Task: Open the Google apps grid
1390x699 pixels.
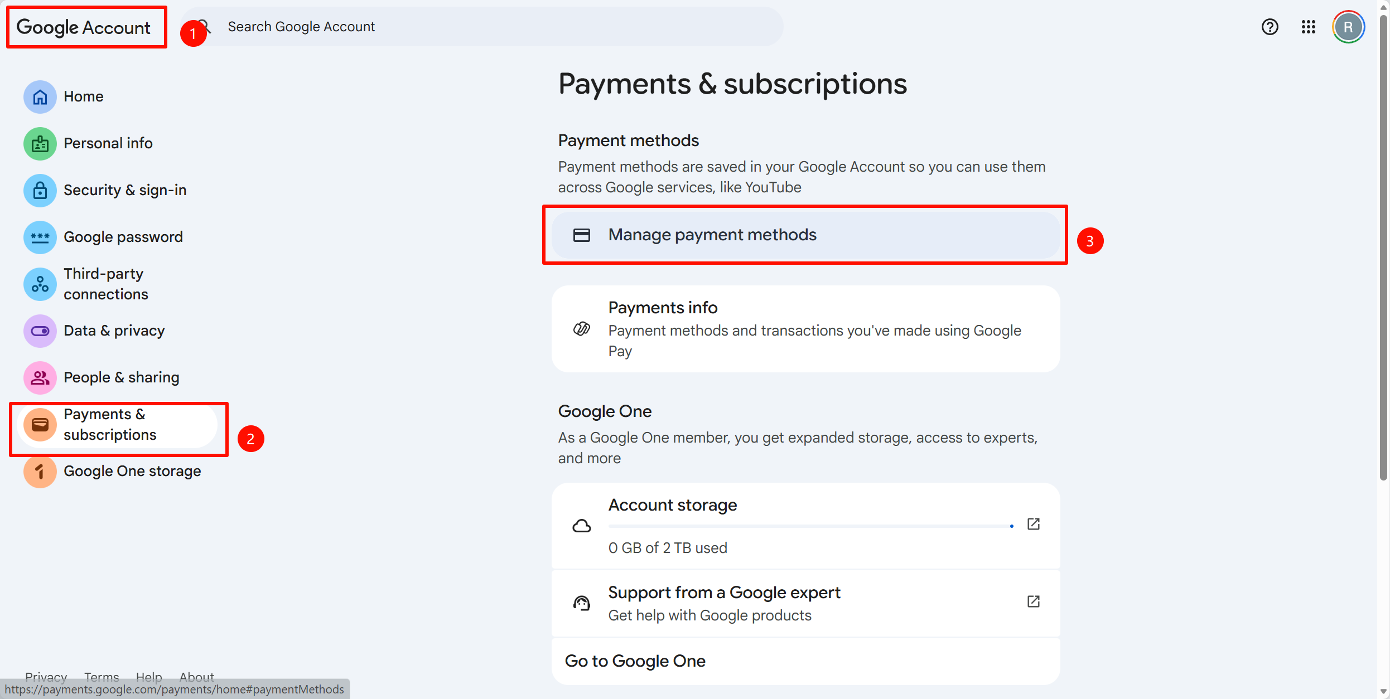Action: pos(1308,27)
